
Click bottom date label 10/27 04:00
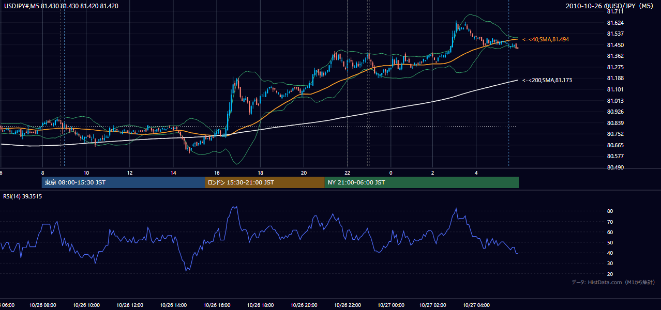pyautogui.click(x=476, y=305)
